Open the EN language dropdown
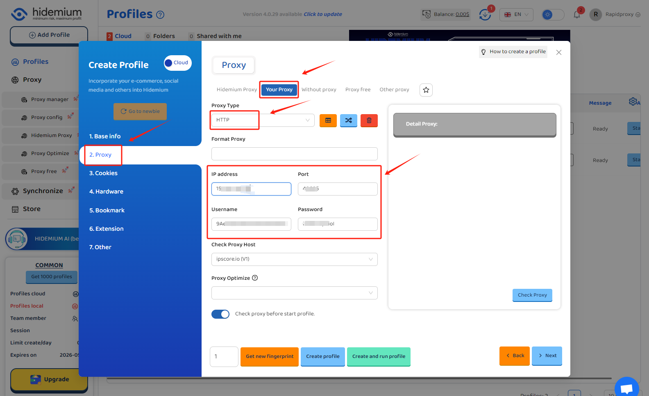 click(517, 15)
